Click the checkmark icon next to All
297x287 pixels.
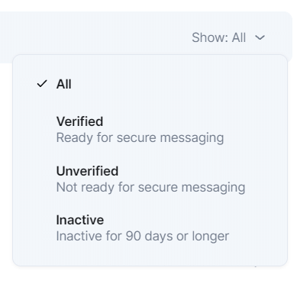click(x=42, y=84)
